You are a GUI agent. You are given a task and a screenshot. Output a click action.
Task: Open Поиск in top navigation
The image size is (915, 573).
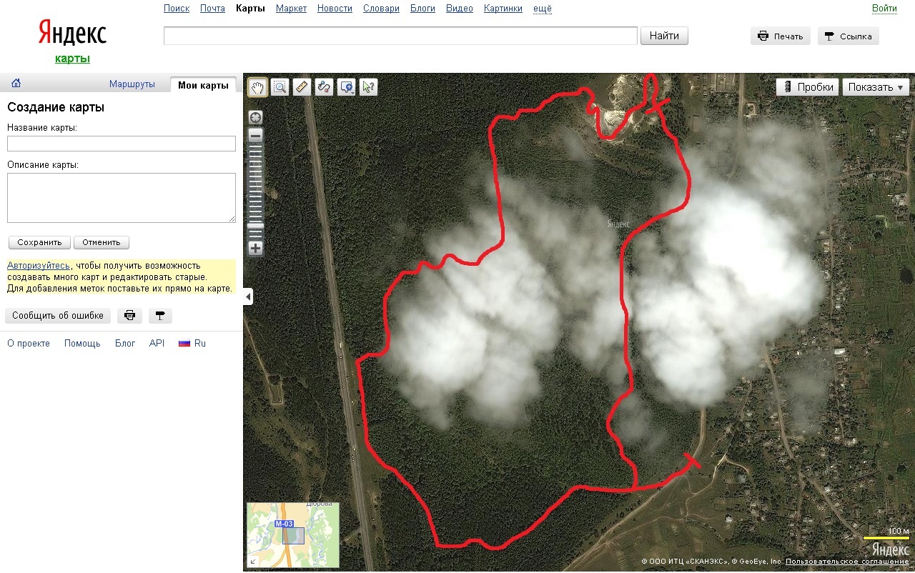(177, 9)
